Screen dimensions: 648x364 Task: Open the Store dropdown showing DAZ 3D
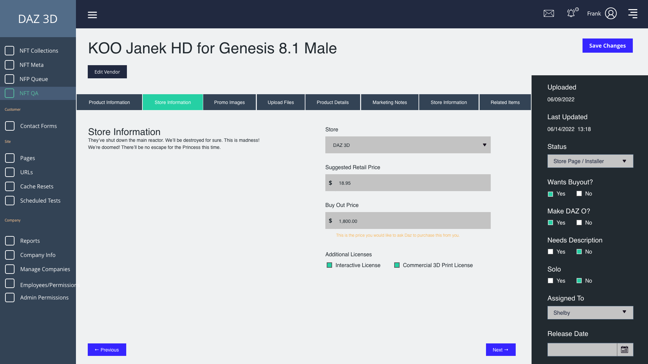[408, 145]
